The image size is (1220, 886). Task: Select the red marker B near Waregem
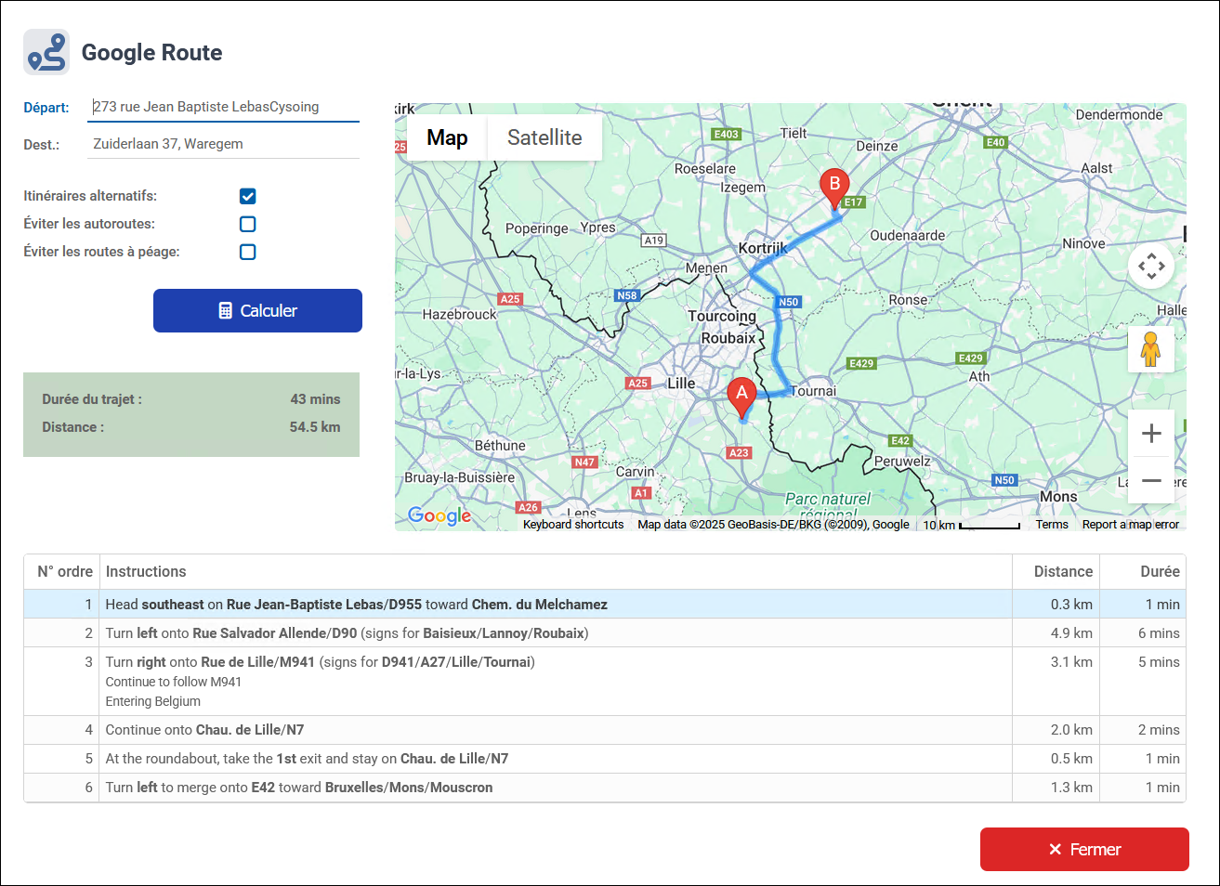tap(835, 186)
